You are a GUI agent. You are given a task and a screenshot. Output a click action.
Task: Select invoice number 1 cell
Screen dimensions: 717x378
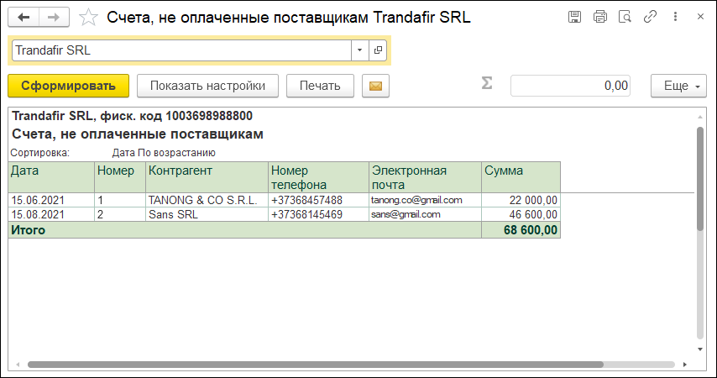pyautogui.click(x=120, y=200)
